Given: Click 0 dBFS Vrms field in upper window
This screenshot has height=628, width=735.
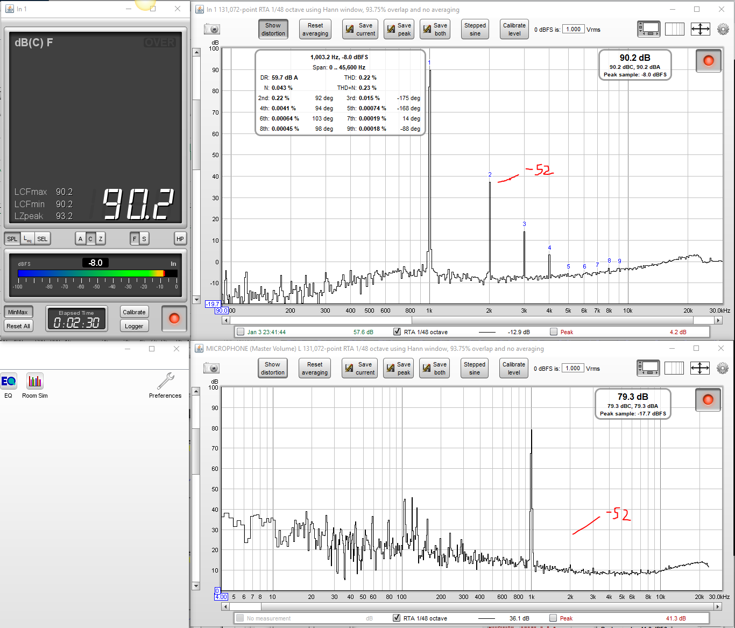Looking at the screenshot, I should pos(574,29).
